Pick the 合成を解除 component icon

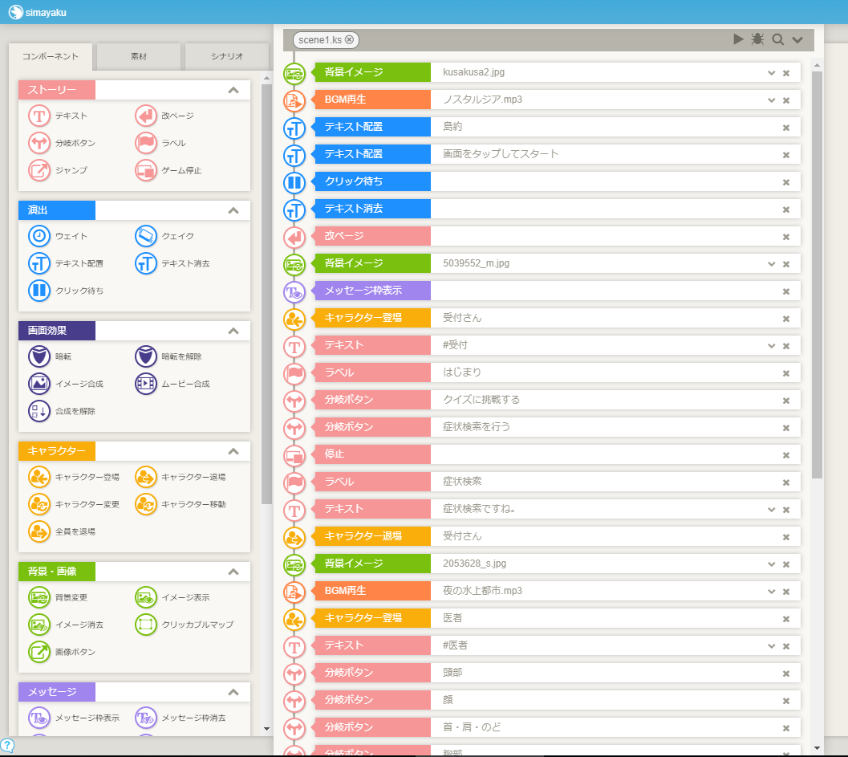pos(39,411)
